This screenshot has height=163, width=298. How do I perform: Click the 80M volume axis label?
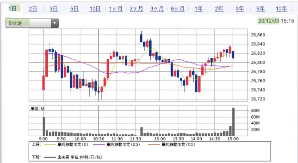[255, 110]
